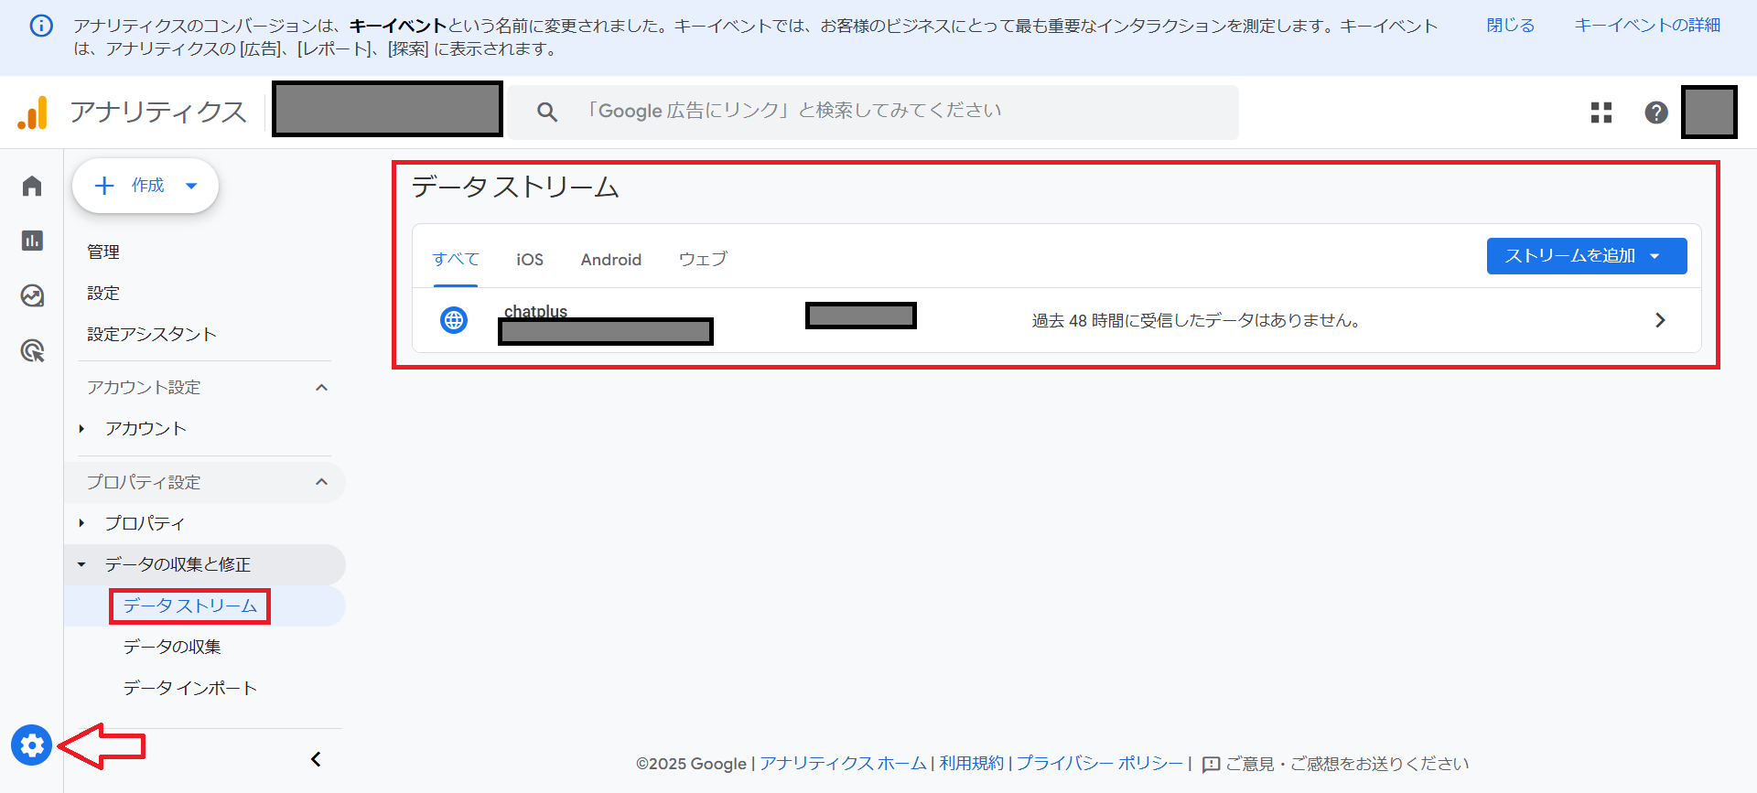Collapse the admin side panel arrow

coord(316,759)
